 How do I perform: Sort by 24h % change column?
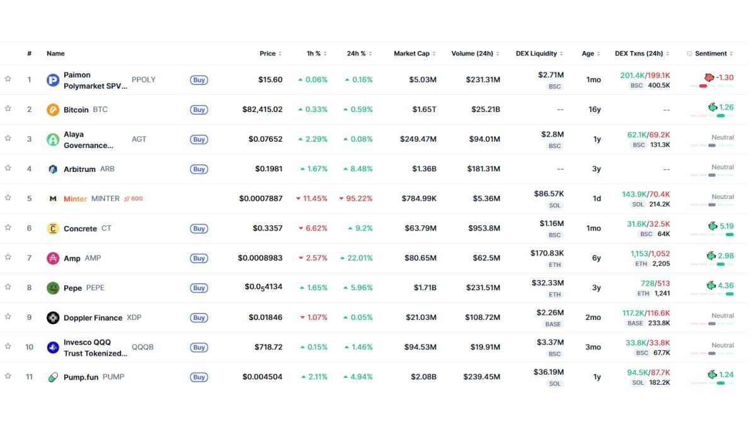tap(360, 54)
